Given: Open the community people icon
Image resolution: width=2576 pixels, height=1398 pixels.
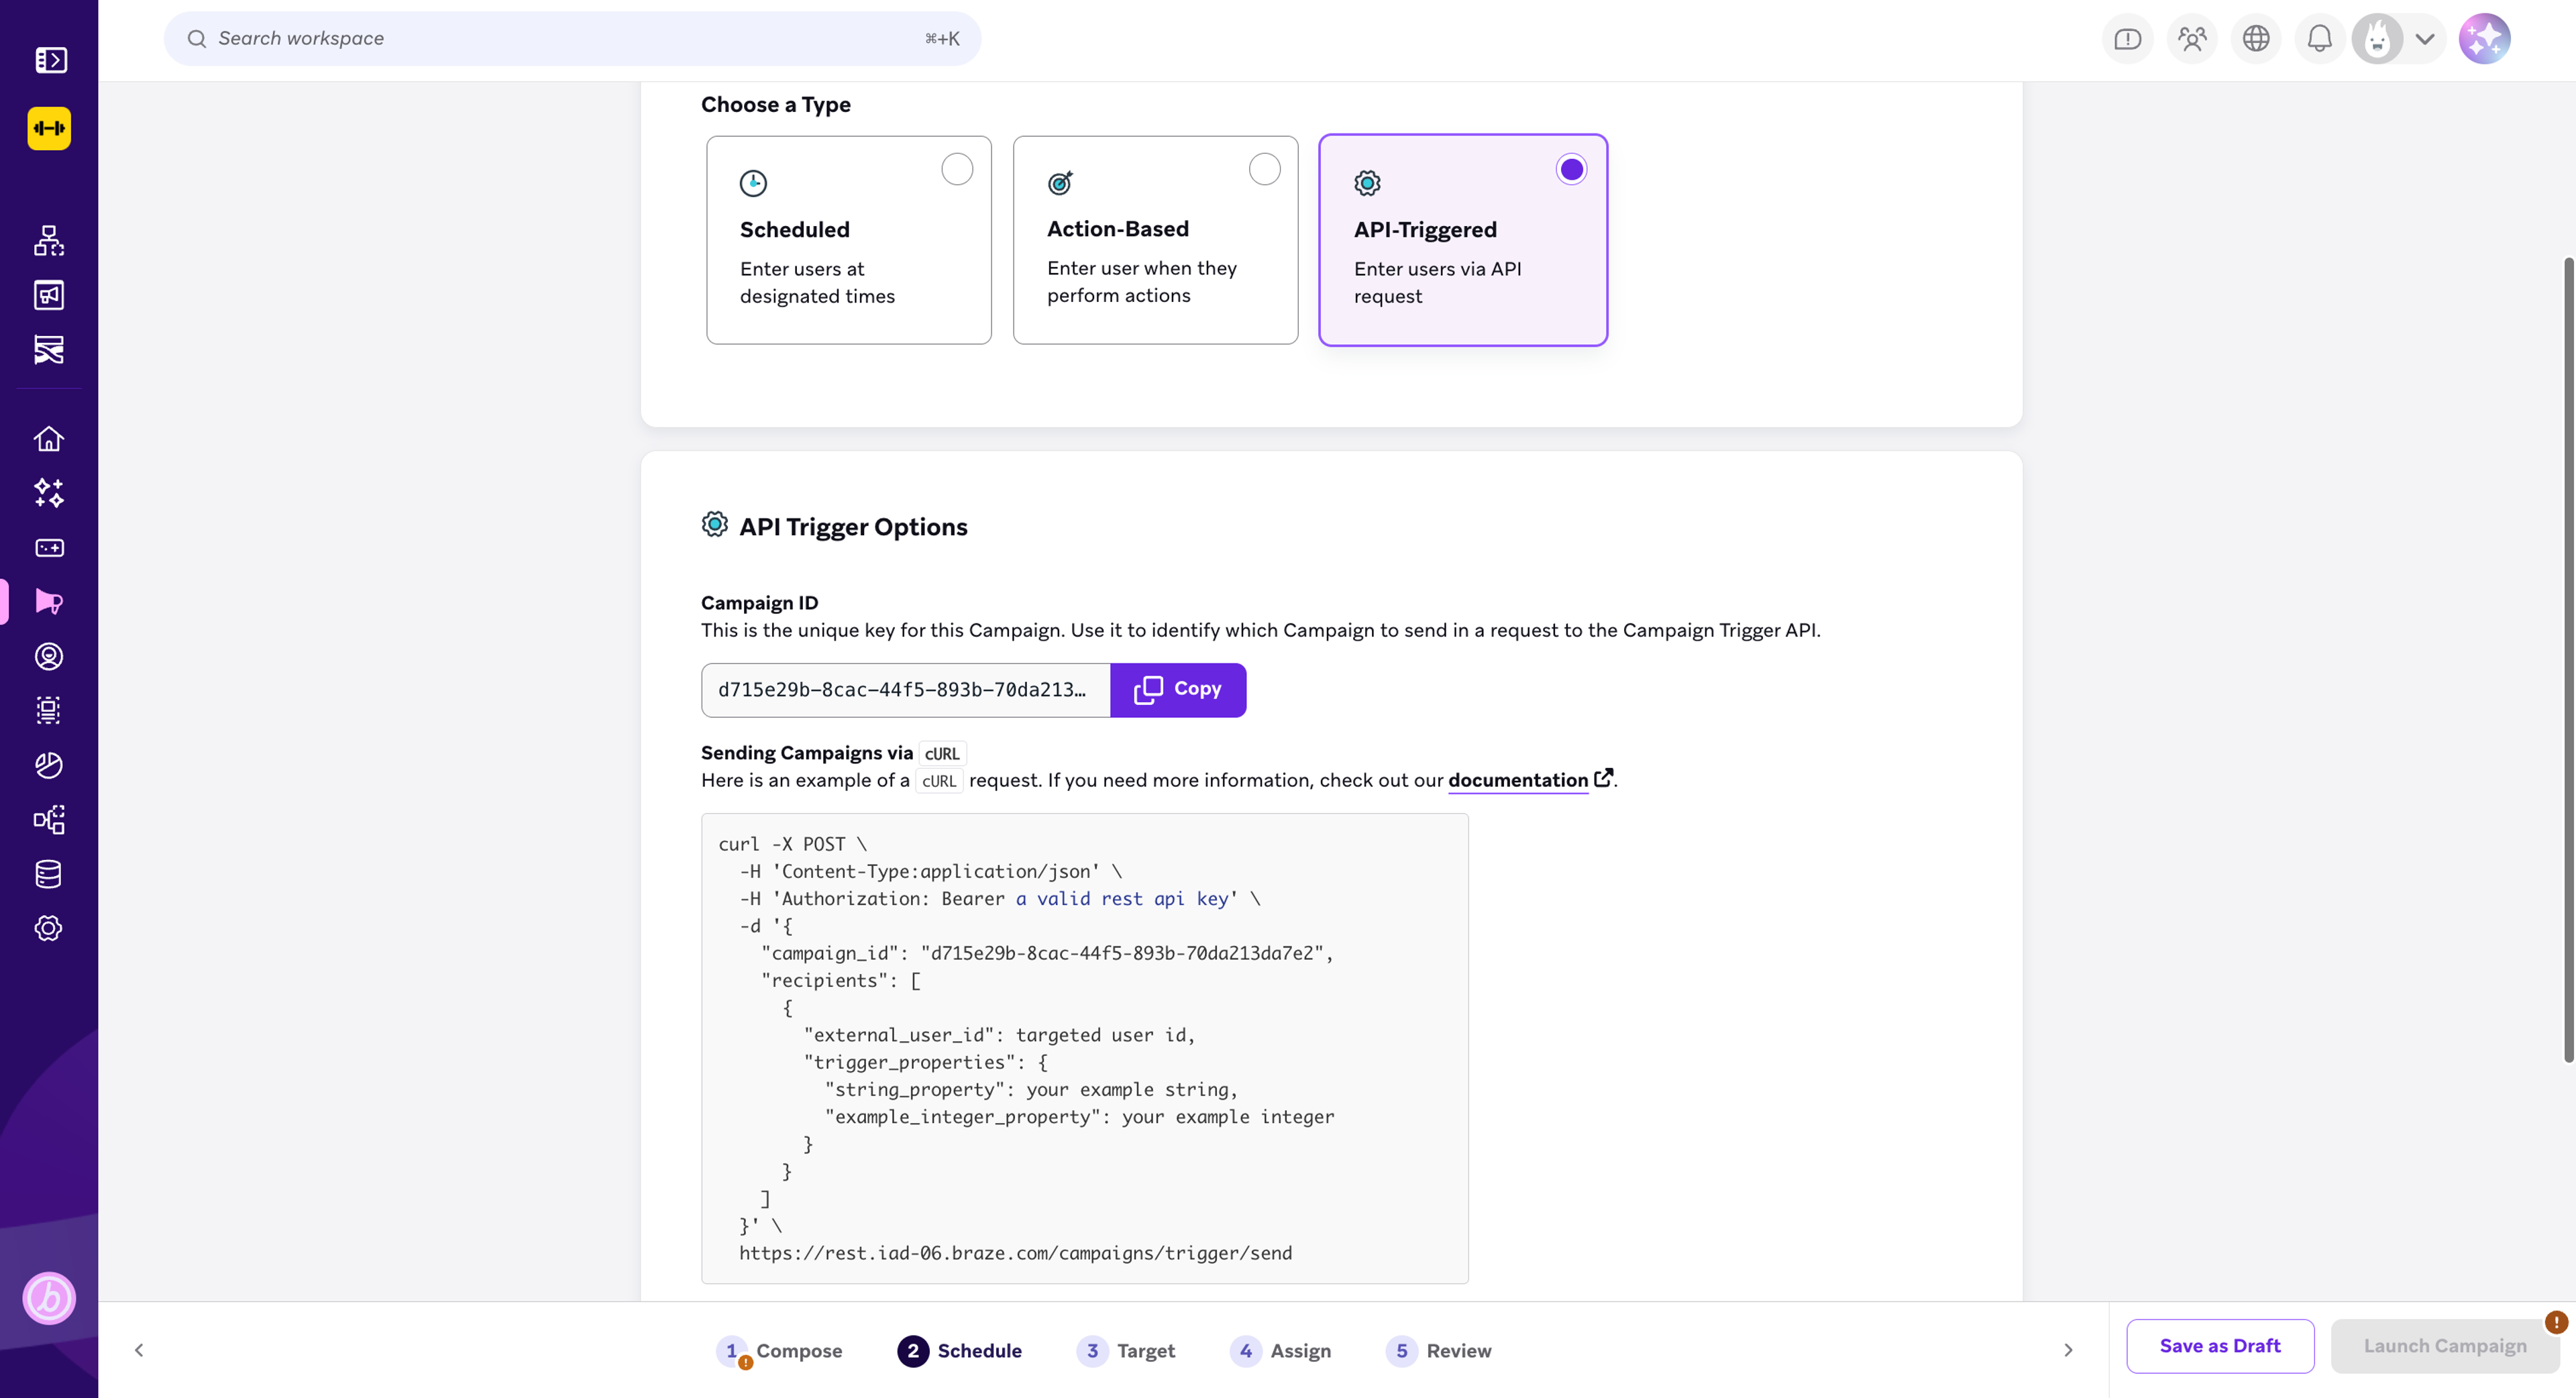Looking at the screenshot, I should pos(2192,39).
